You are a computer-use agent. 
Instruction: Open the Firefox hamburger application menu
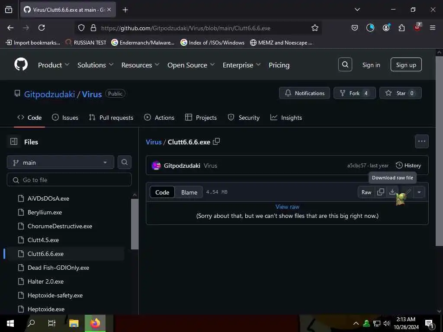pyautogui.click(x=433, y=28)
